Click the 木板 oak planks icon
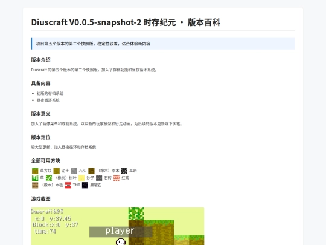The height and width of the screenshot is (245, 326). (35, 185)
